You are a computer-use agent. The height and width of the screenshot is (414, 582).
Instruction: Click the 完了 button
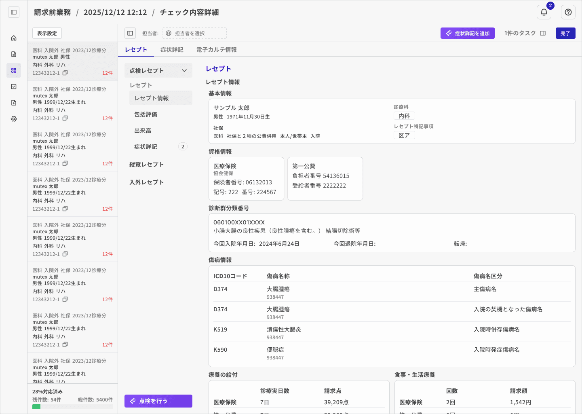pyautogui.click(x=565, y=33)
